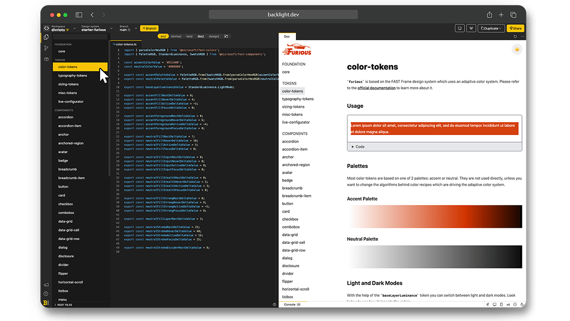Click the preview display icon button in the top toolbar
The image size is (570, 321).
tap(460, 29)
